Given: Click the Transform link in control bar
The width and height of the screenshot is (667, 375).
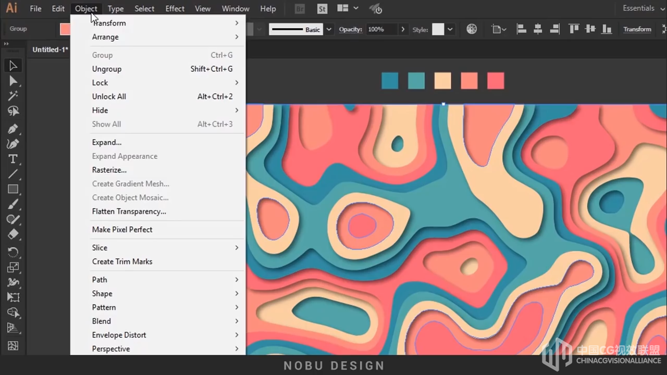Looking at the screenshot, I should click(637, 29).
